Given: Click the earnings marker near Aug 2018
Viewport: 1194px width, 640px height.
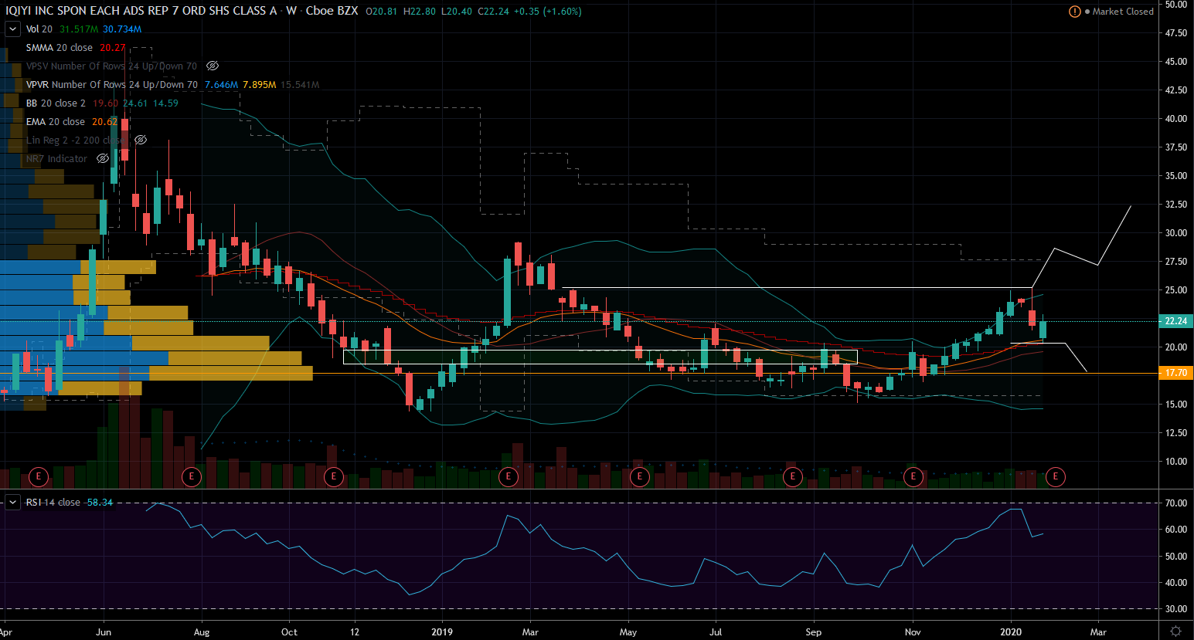Looking at the screenshot, I should tap(191, 476).
